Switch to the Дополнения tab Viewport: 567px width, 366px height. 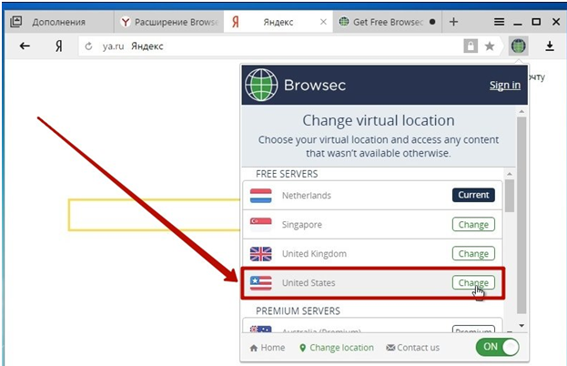pos(58,22)
